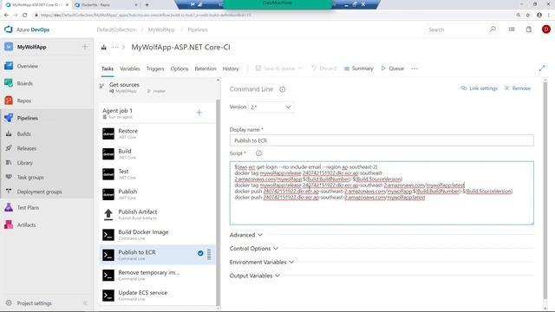Click the Discard button

(323, 68)
